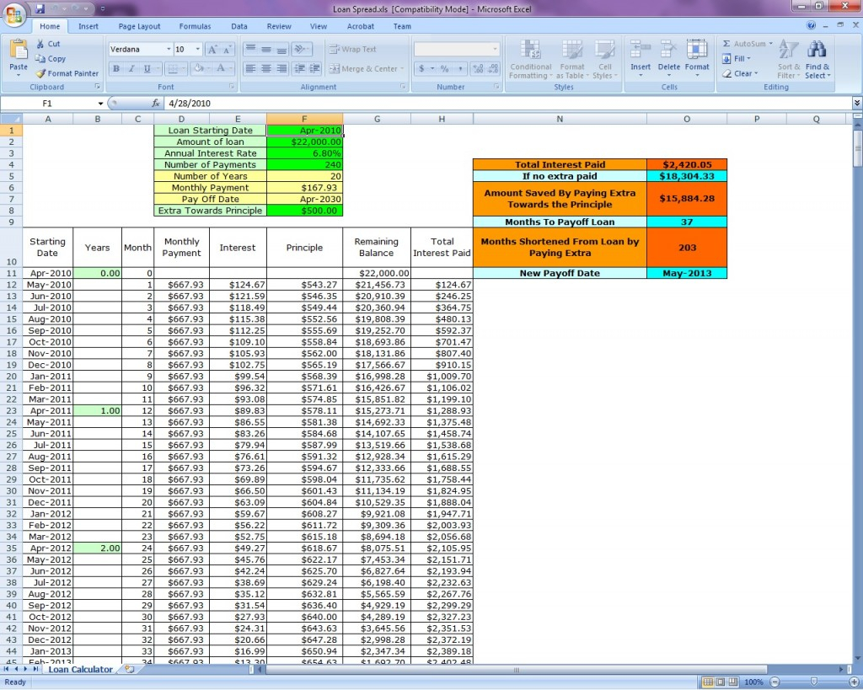
Task: Open the number format dropdown
Action: pyautogui.click(x=495, y=50)
